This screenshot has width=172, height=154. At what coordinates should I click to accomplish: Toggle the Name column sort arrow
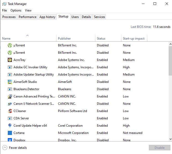[28, 35]
